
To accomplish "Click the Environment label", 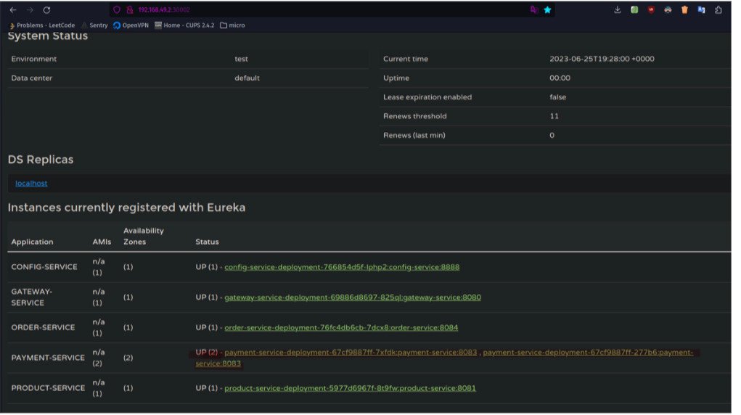I will coord(35,59).
